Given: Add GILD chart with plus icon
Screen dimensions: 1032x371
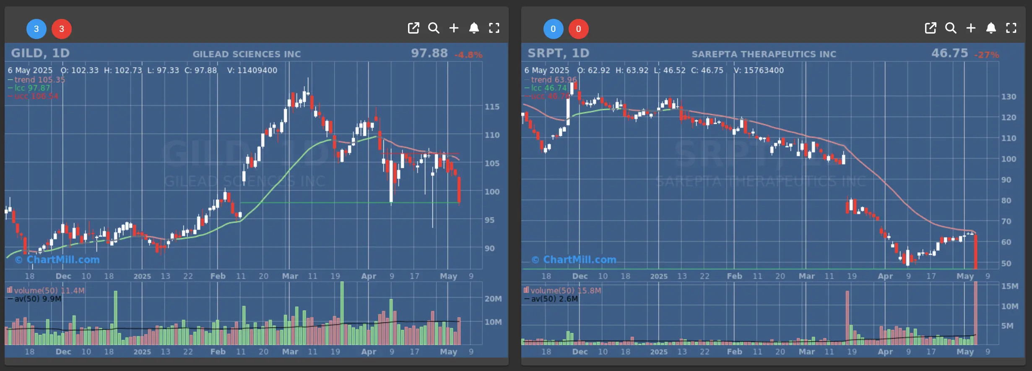Looking at the screenshot, I should click(x=454, y=28).
